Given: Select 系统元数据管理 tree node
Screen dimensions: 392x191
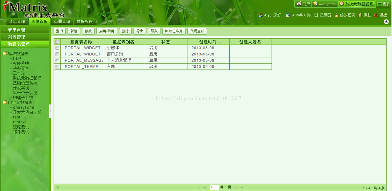Looking at the screenshot, I should click(x=27, y=78).
